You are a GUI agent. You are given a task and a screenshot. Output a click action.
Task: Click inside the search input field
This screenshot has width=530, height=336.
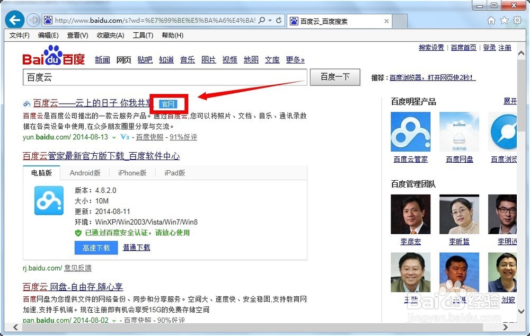click(159, 77)
